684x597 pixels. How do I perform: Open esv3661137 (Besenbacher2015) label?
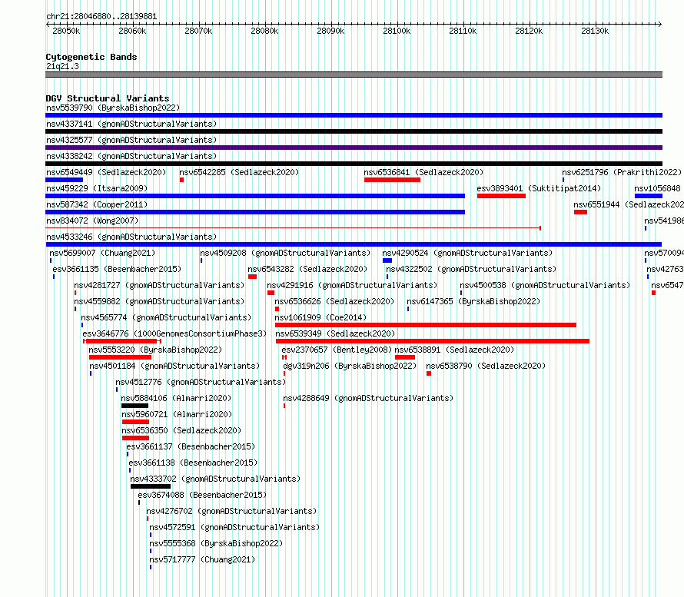click(191, 446)
